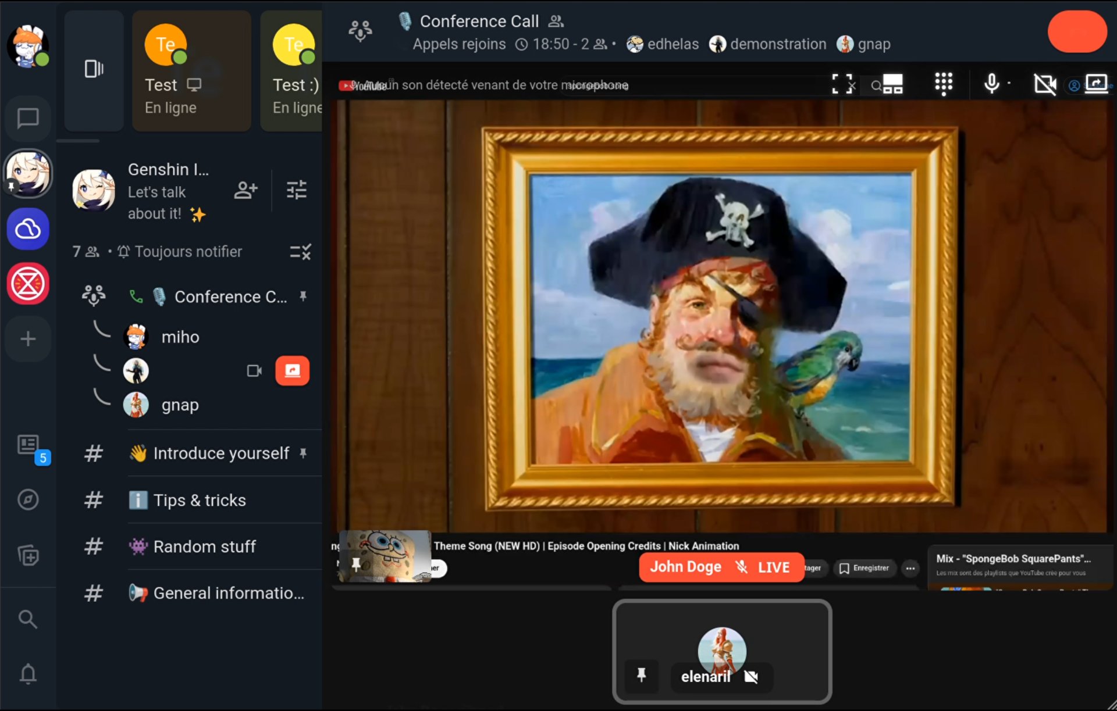
Task: Toggle fullscreen for the call video
Action: coord(842,84)
